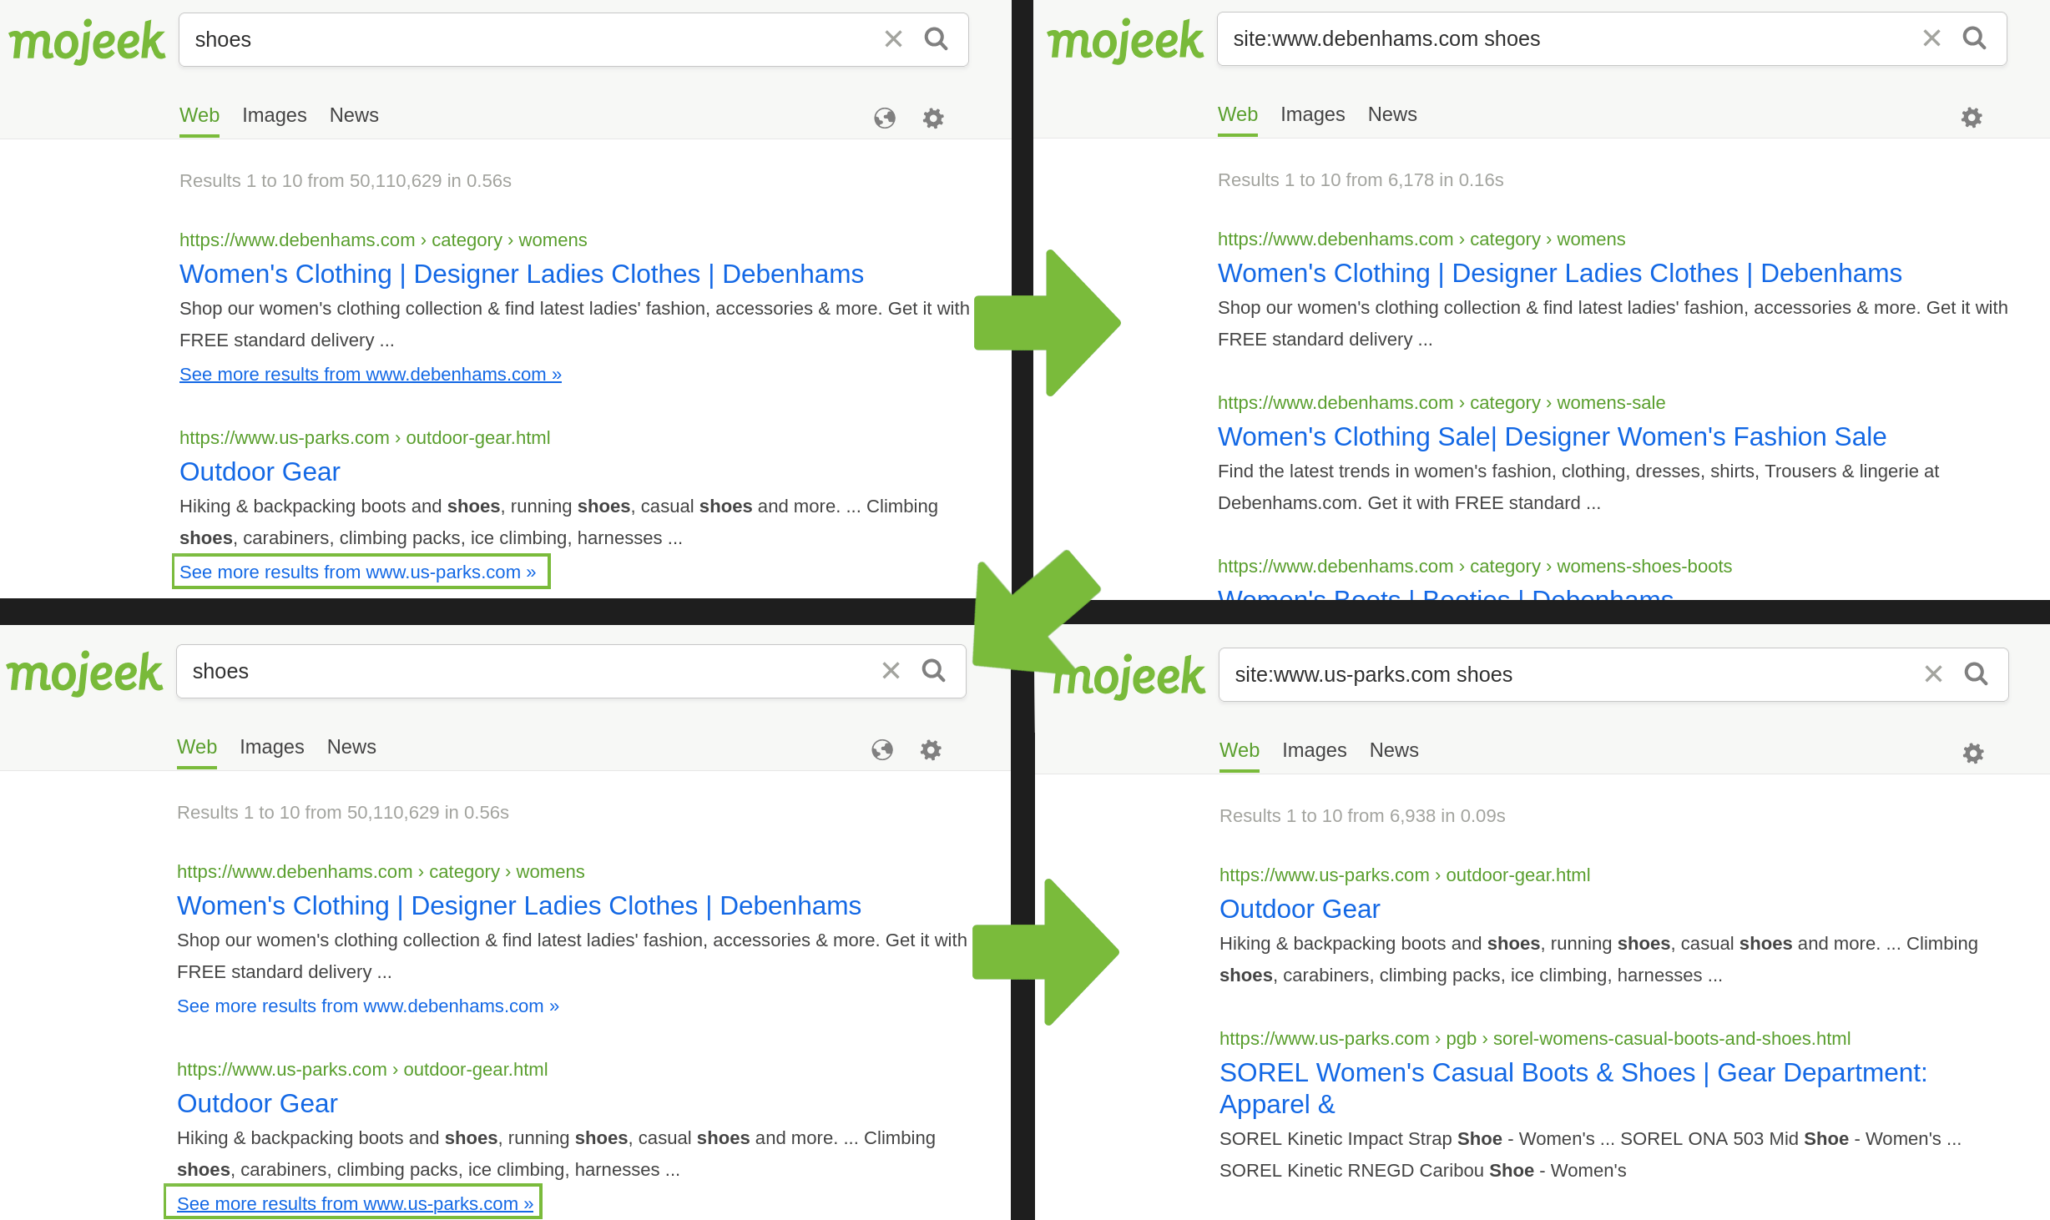The image size is (2050, 1220).
Task: Click the clear (X) icon in bottom-right search
Action: [x=1930, y=673]
